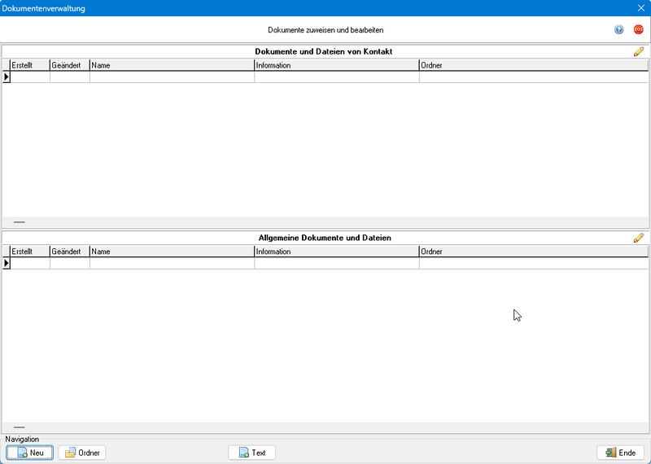Click Name column header in contact table
The height and width of the screenshot is (464, 651).
click(x=171, y=65)
